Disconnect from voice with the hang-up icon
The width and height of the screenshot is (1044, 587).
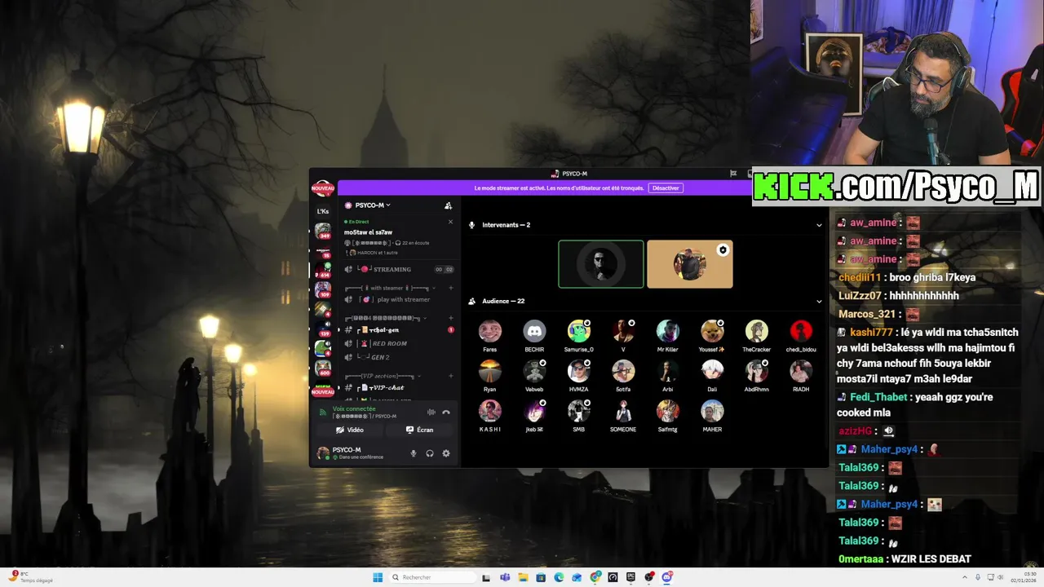(x=446, y=413)
